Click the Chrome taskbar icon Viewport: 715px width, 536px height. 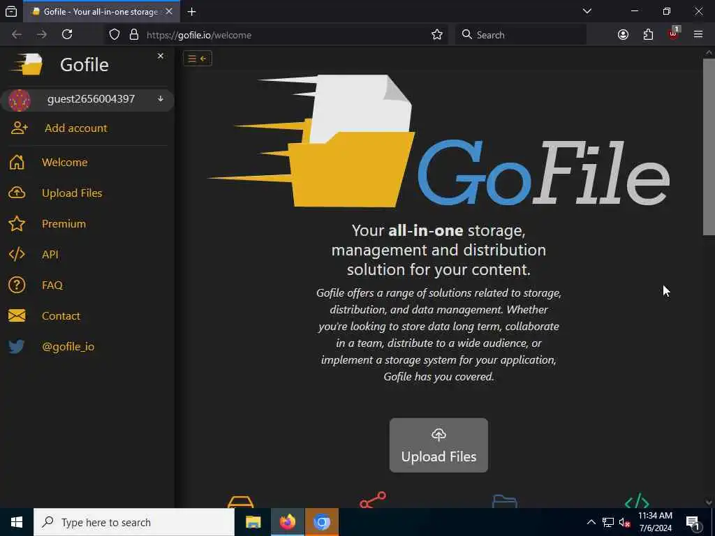tap(322, 522)
